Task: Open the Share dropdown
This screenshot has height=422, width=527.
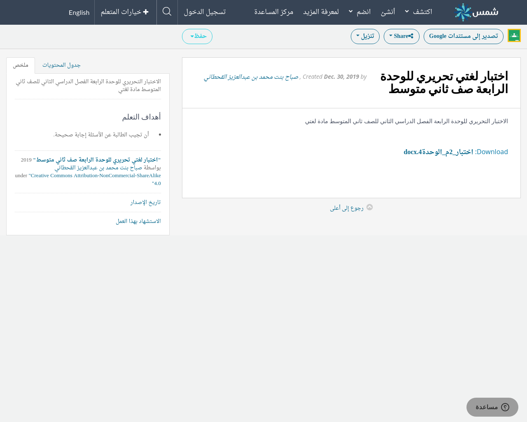Action: (401, 36)
